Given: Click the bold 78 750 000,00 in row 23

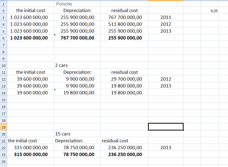Looking at the screenshot, I should 79,154.
